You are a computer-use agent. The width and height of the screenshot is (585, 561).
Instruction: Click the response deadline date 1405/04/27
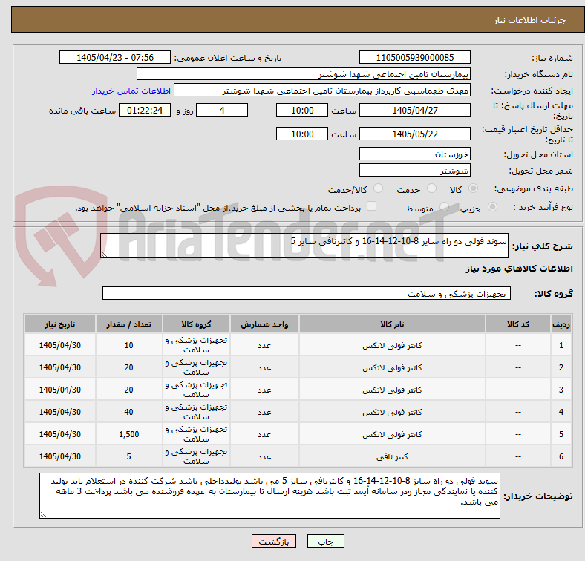[414, 110]
